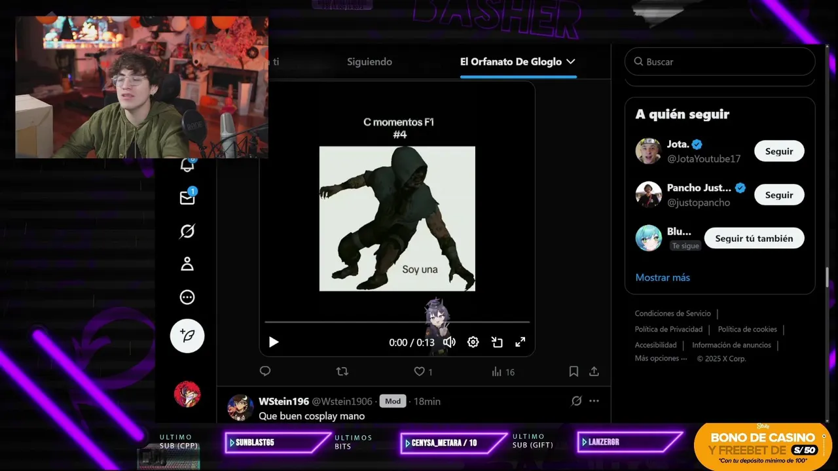Image resolution: width=838 pixels, height=471 pixels.
Task: Open Messages envelope icon
Action: pos(187,197)
